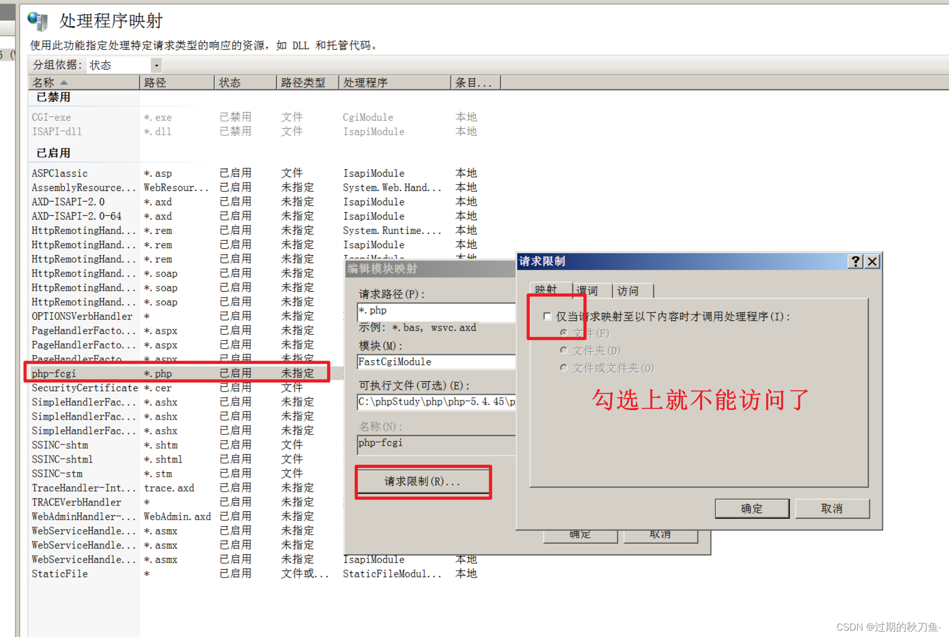Select the AXD-ISAPI-2.0-64 handler row
The image size is (949, 637).
pyautogui.click(x=255, y=216)
